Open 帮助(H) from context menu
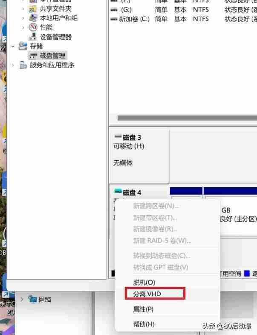257x335 pixels. tap(144, 324)
